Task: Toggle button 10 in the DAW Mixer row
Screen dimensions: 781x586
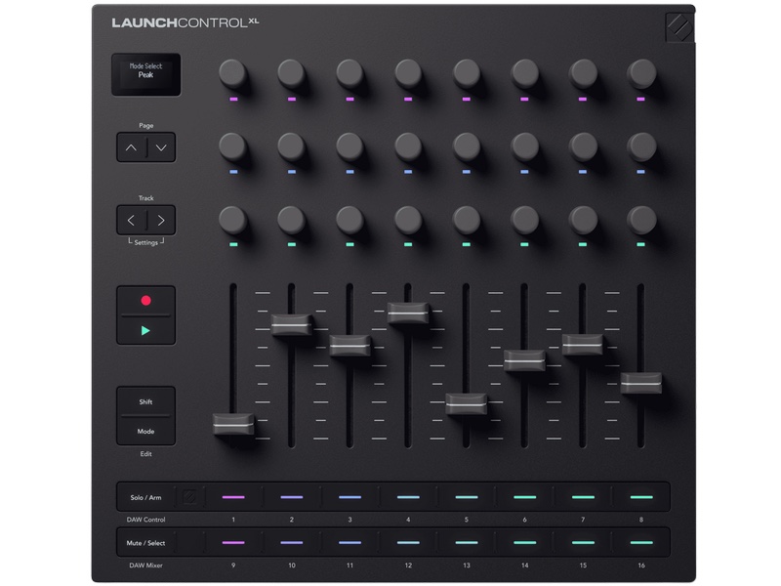Action: coord(291,543)
